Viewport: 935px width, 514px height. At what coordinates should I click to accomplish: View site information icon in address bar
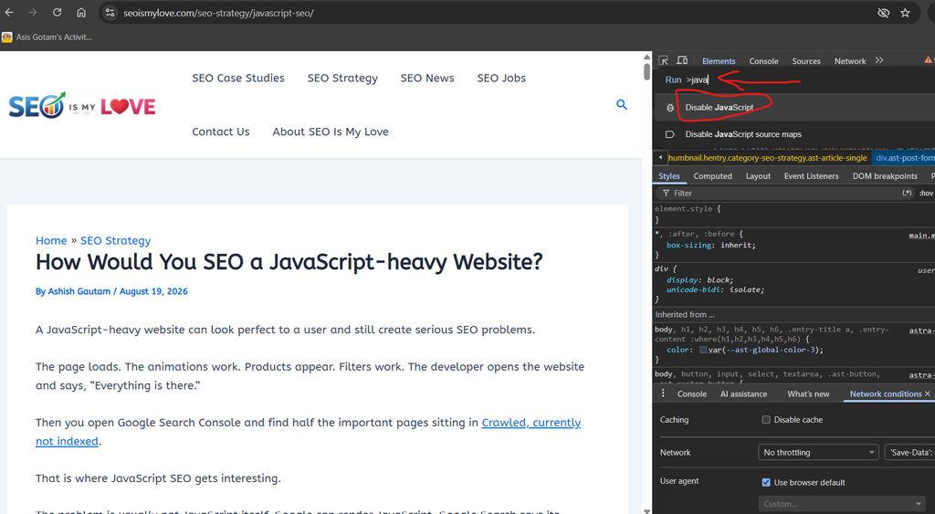(110, 13)
